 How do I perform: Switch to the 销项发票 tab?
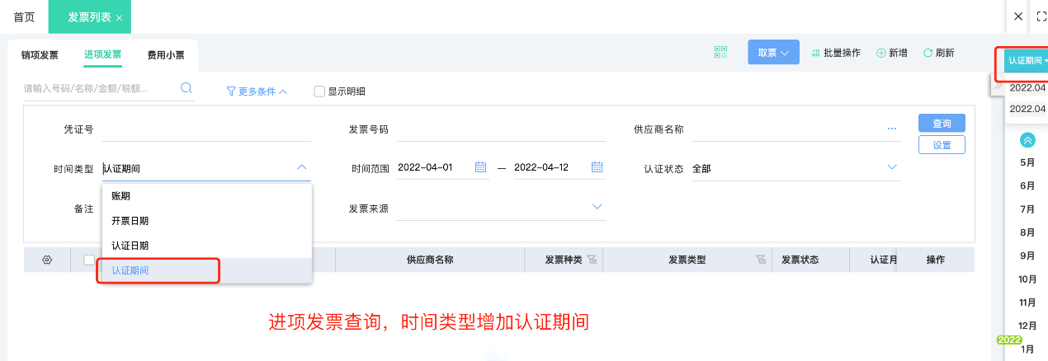coord(40,55)
